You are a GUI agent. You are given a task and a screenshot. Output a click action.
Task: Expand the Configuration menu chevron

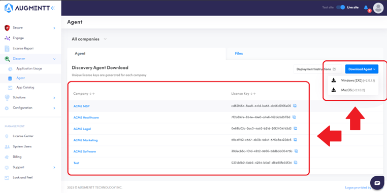click(54, 108)
